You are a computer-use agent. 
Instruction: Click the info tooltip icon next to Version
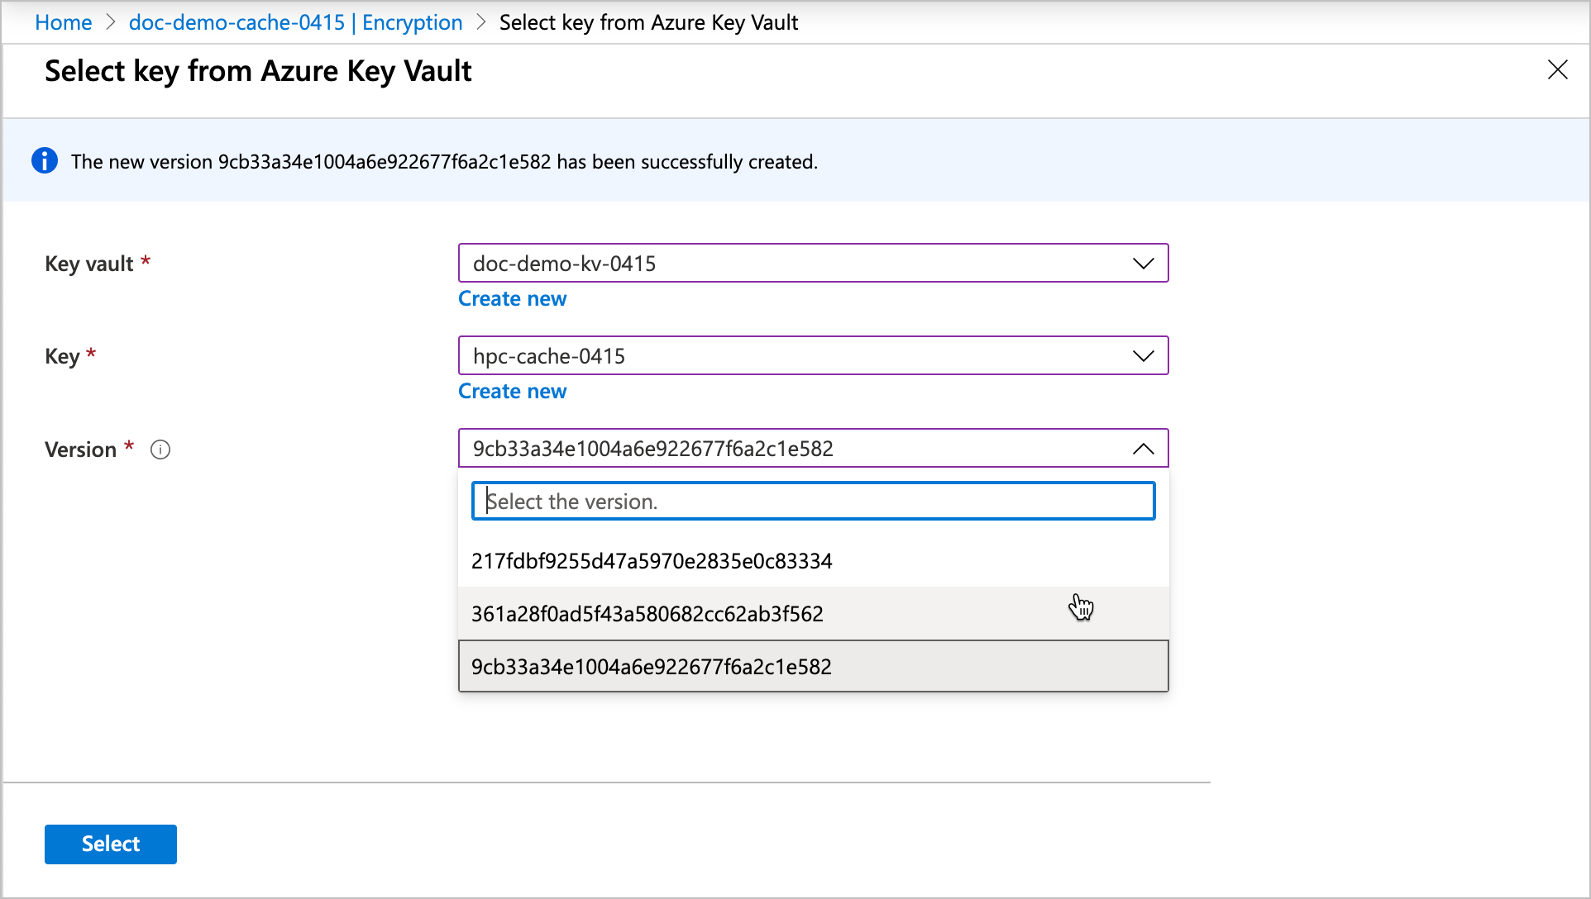pyautogui.click(x=160, y=449)
